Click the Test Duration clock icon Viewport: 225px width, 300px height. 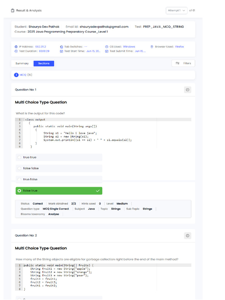click(x=16, y=51)
